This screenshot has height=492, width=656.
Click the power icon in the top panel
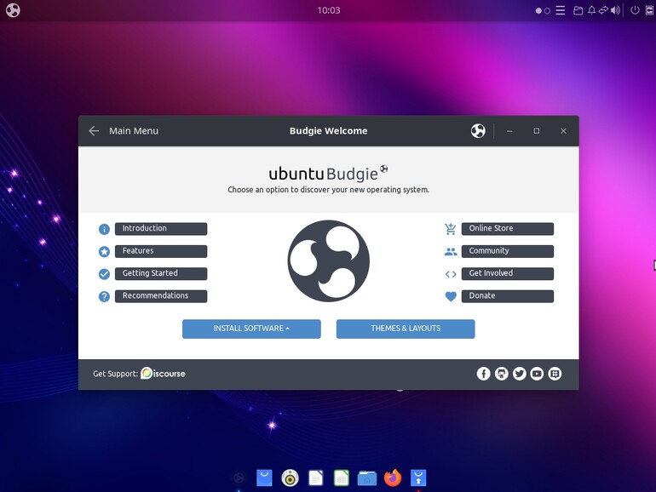[x=635, y=10]
